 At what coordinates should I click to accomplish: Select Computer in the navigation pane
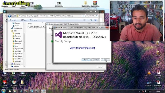(16, 64)
